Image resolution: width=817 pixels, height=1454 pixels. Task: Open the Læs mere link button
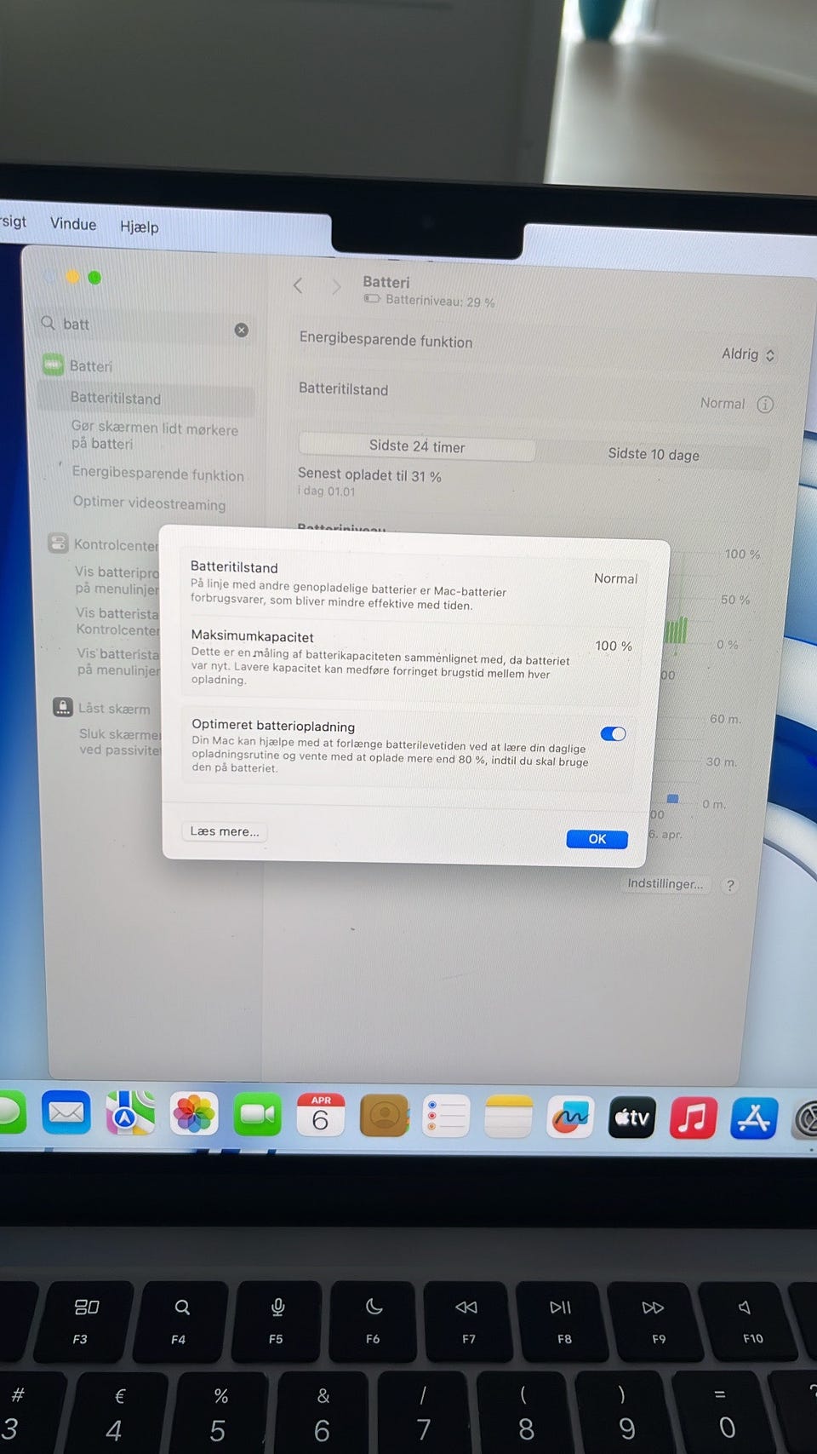coord(225,831)
